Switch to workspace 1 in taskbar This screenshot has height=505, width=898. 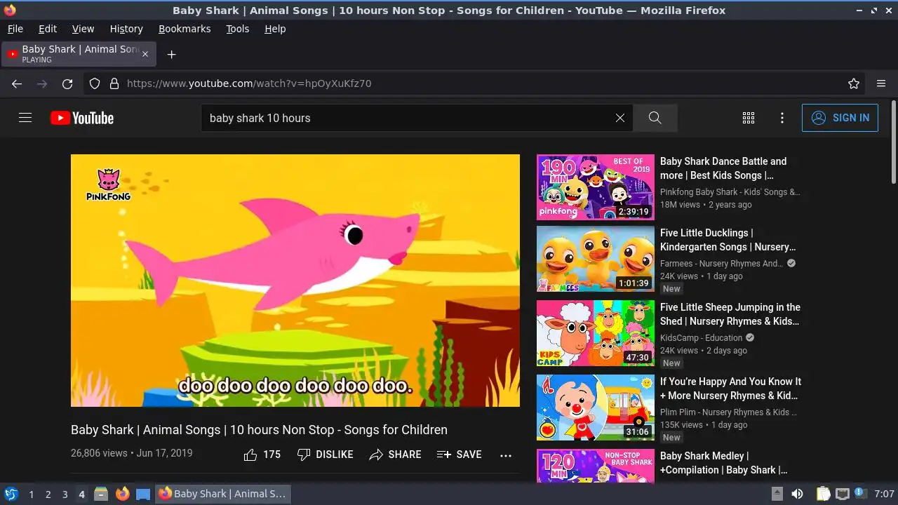point(31,494)
